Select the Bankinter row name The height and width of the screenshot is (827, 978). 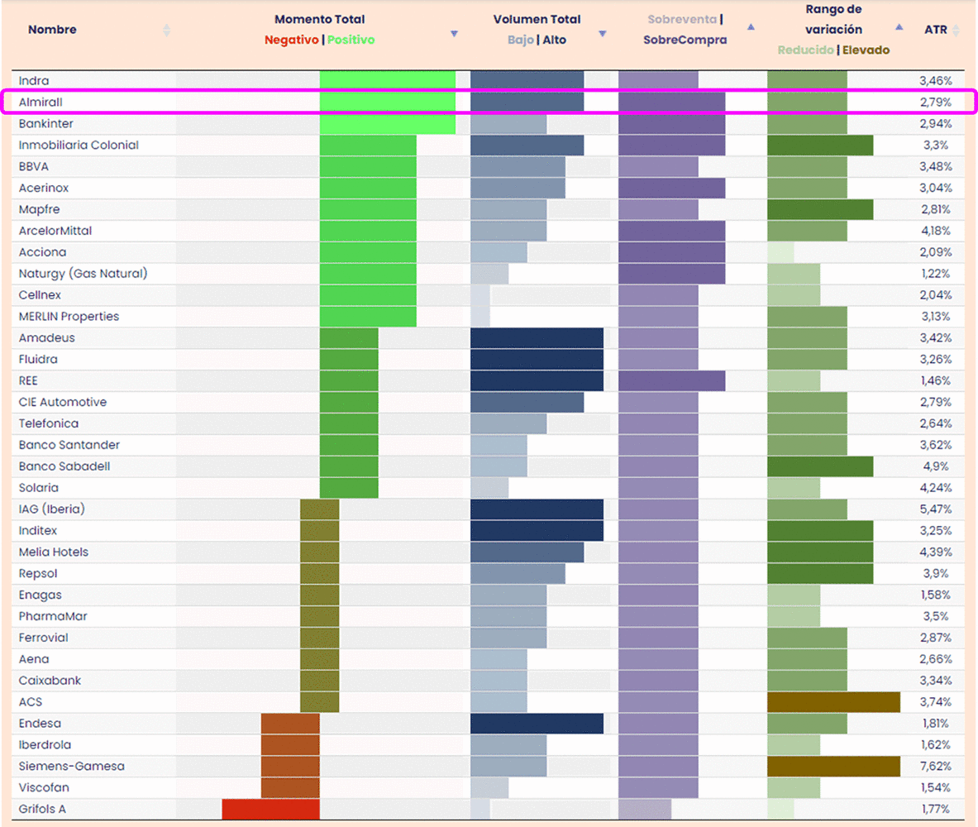(45, 123)
